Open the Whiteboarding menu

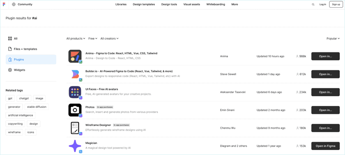click(x=216, y=4)
